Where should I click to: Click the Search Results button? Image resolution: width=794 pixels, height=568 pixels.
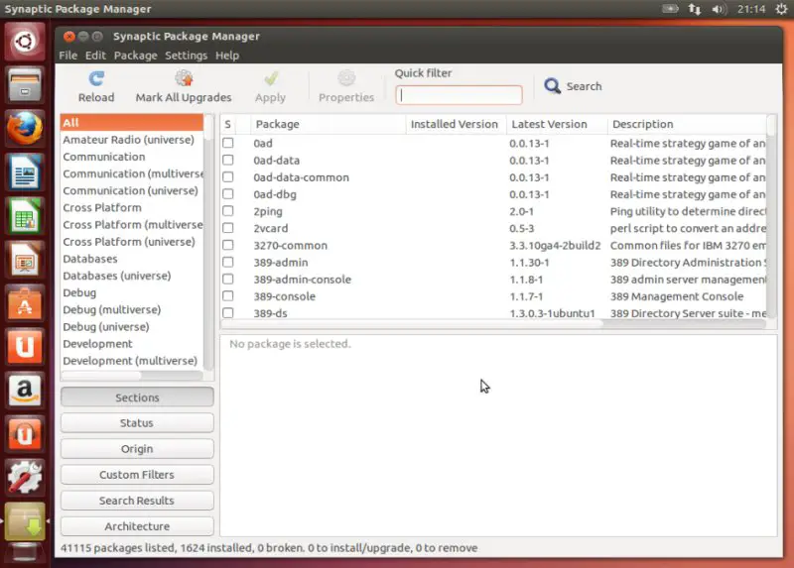pyautogui.click(x=137, y=501)
